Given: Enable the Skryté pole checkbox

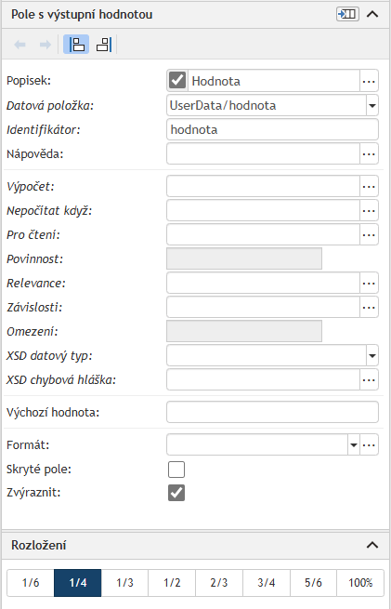Looking at the screenshot, I should click(x=176, y=470).
